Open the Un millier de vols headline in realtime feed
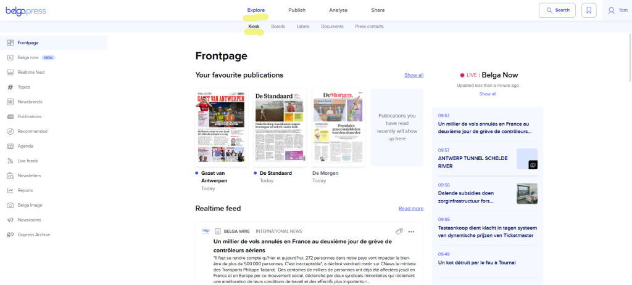Screen dimensions: 632x285 pos(302,246)
